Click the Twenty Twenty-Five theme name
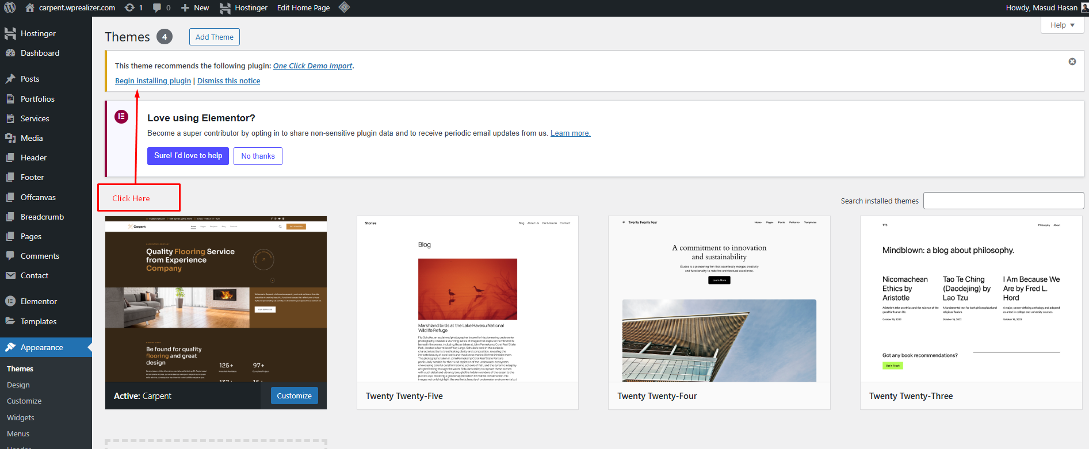The height and width of the screenshot is (449, 1089). (404, 396)
